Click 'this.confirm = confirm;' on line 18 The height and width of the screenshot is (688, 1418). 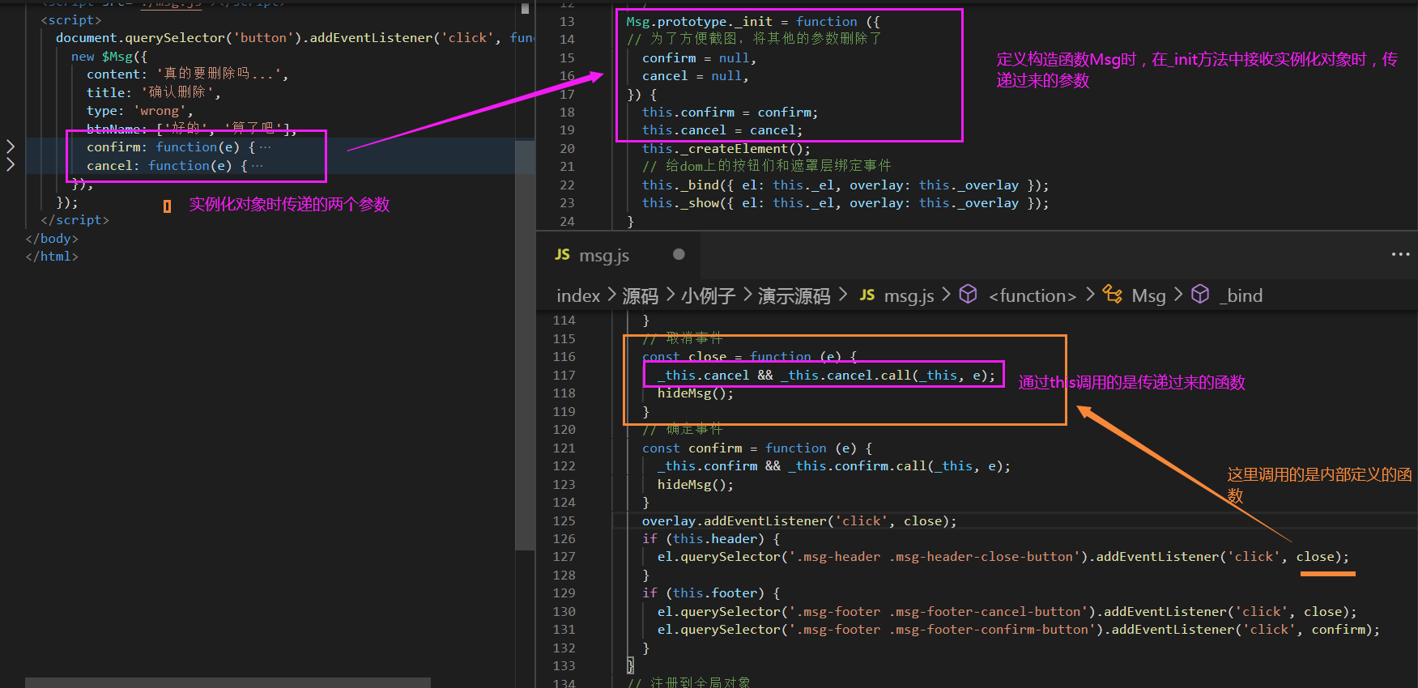(x=730, y=112)
